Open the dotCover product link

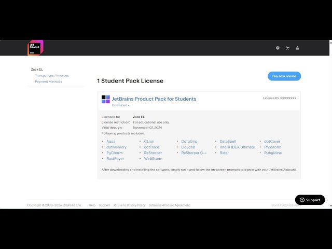272,142
